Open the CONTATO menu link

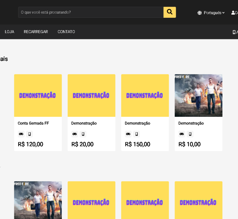[x=66, y=32]
